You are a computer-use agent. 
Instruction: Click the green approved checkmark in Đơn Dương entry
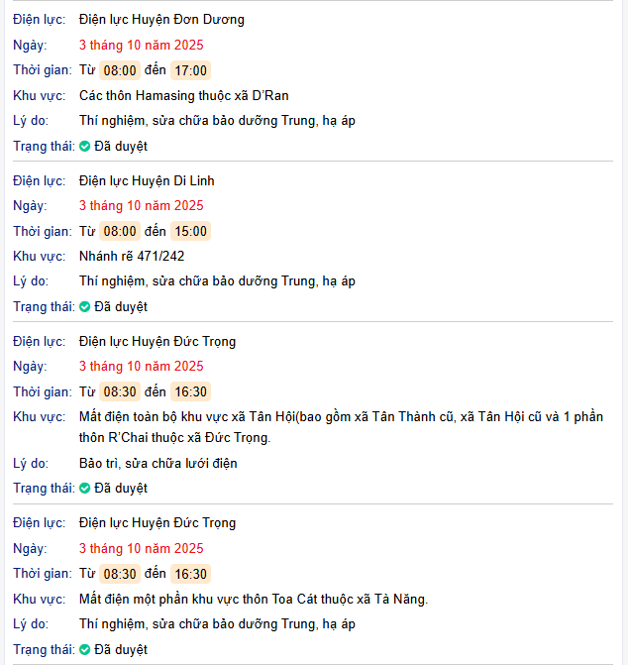click(85, 147)
